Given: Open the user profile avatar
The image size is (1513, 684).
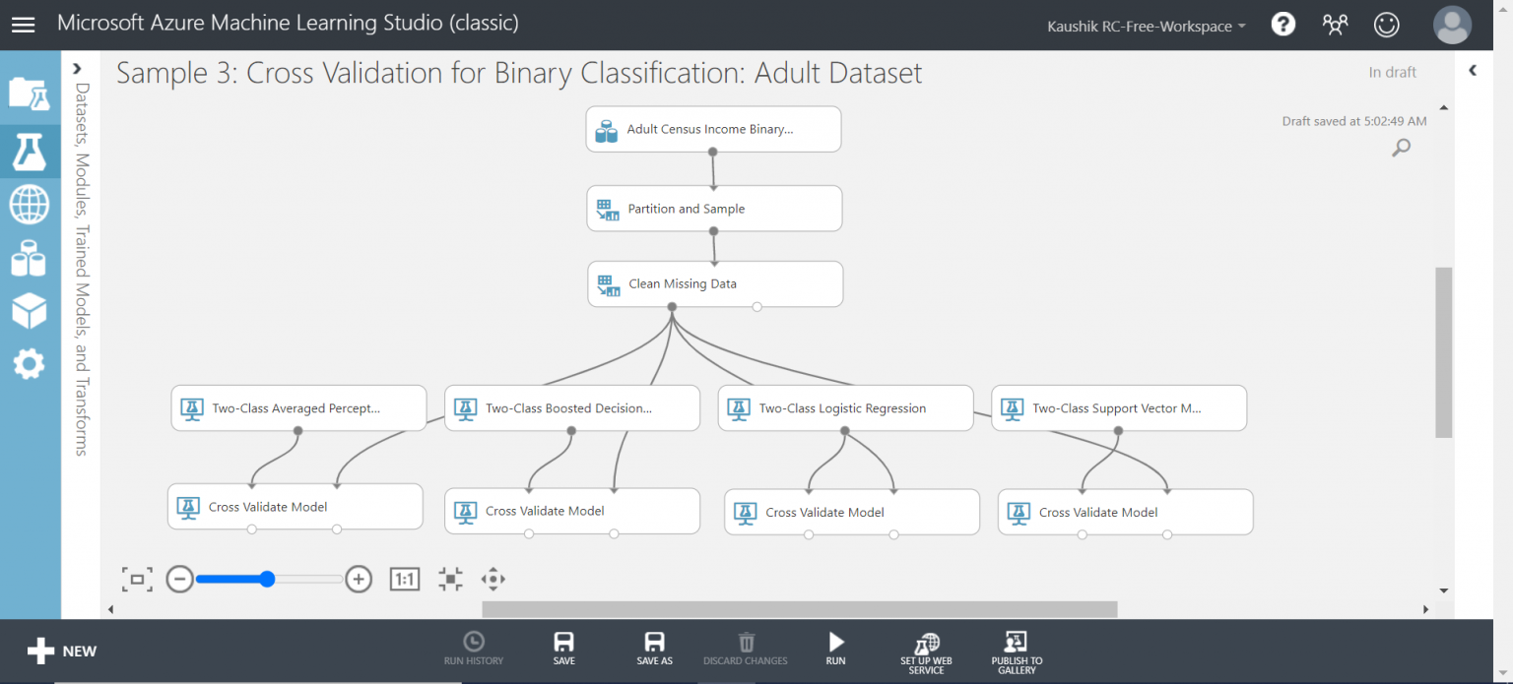Looking at the screenshot, I should (x=1452, y=25).
